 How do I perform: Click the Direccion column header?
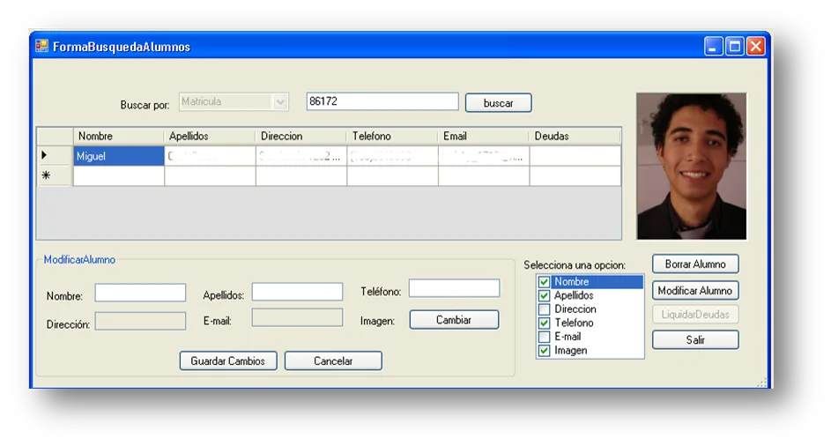301,137
